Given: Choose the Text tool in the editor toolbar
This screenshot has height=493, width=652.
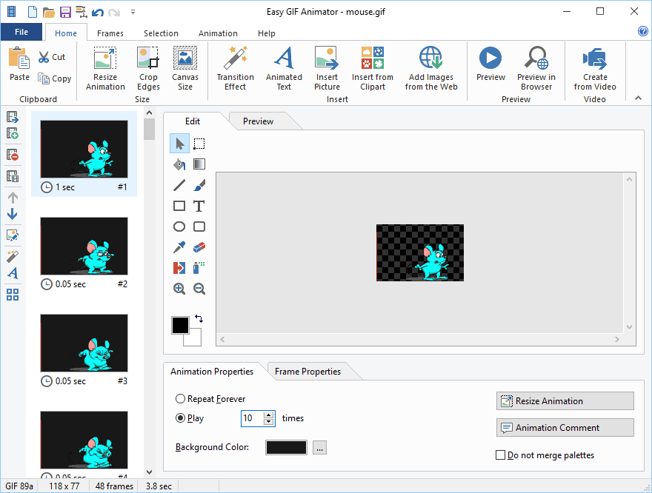Looking at the screenshot, I should coord(199,205).
